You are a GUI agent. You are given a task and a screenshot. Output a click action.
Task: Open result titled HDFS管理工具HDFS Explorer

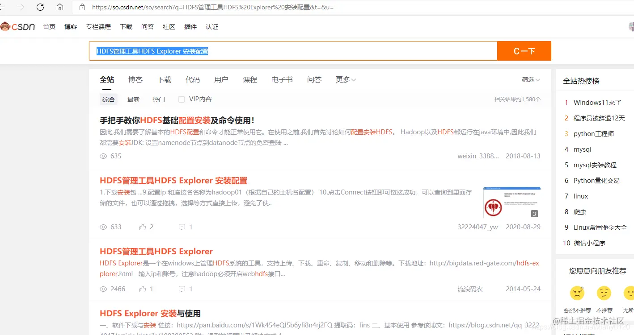click(x=156, y=252)
